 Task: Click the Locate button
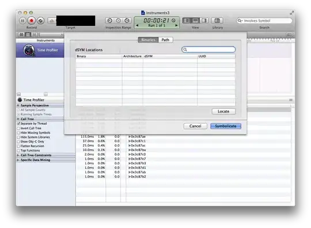pyautogui.click(x=223, y=111)
